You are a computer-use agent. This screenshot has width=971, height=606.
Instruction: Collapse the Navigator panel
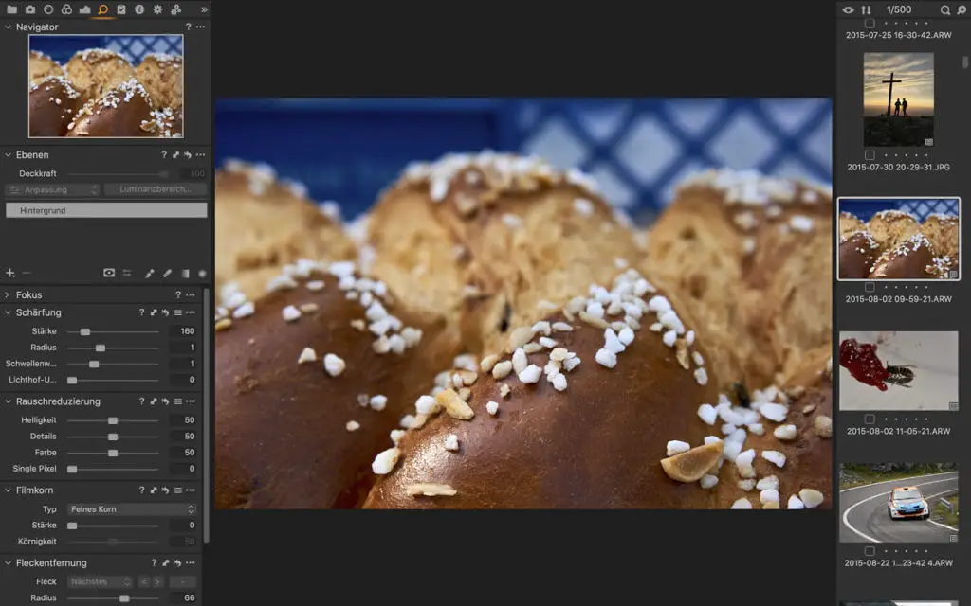click(x=8, y=27)
